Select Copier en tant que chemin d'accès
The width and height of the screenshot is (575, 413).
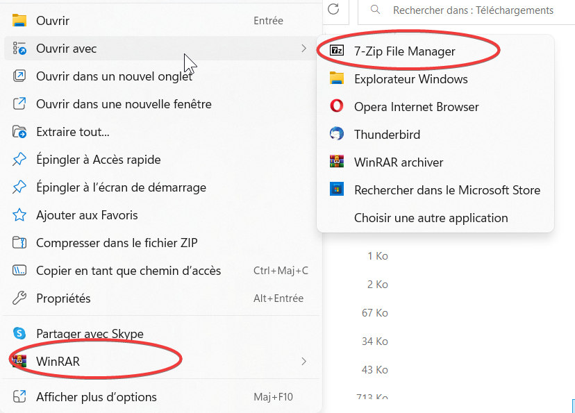[x=161, y=271]
